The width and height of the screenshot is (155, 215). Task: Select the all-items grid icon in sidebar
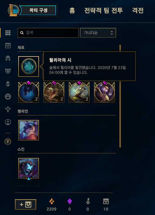pyautogui.click(x=8, y=33)
